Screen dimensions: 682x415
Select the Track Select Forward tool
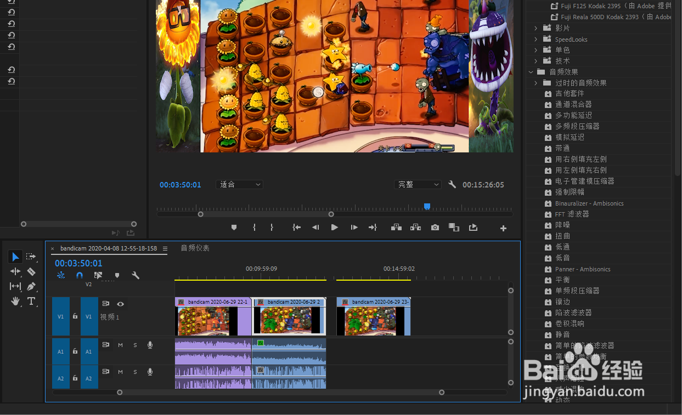coord(31,257)
